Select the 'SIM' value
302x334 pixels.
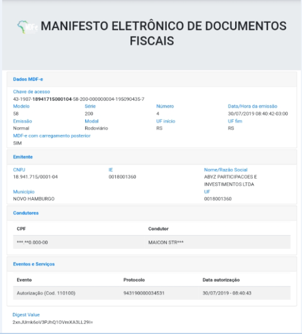pyautogui.click(x=17, y=143)
